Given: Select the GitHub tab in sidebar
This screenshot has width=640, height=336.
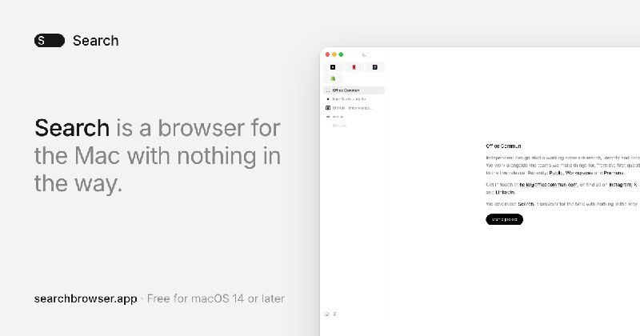Looking at the screenshot, I should 354,108.
